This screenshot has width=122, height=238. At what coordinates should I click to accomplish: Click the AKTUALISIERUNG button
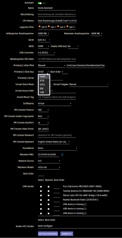[x=48, y=234]
